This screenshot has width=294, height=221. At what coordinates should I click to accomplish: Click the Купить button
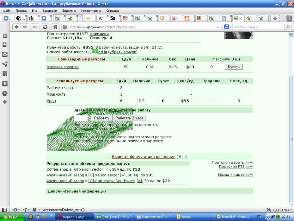click(234, 67)
